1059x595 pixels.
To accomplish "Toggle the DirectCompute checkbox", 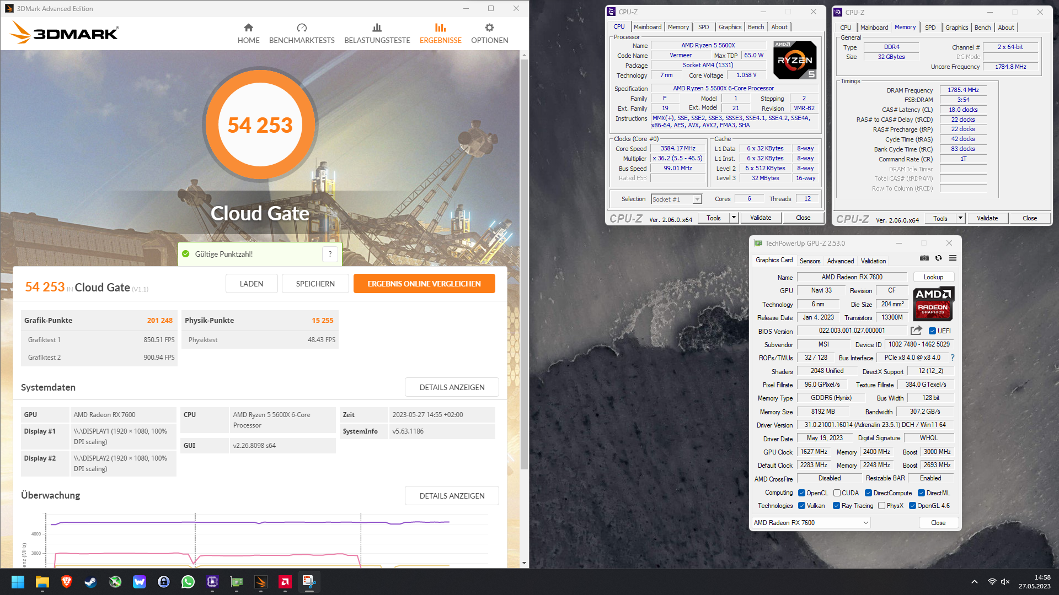I will (868, 493).
